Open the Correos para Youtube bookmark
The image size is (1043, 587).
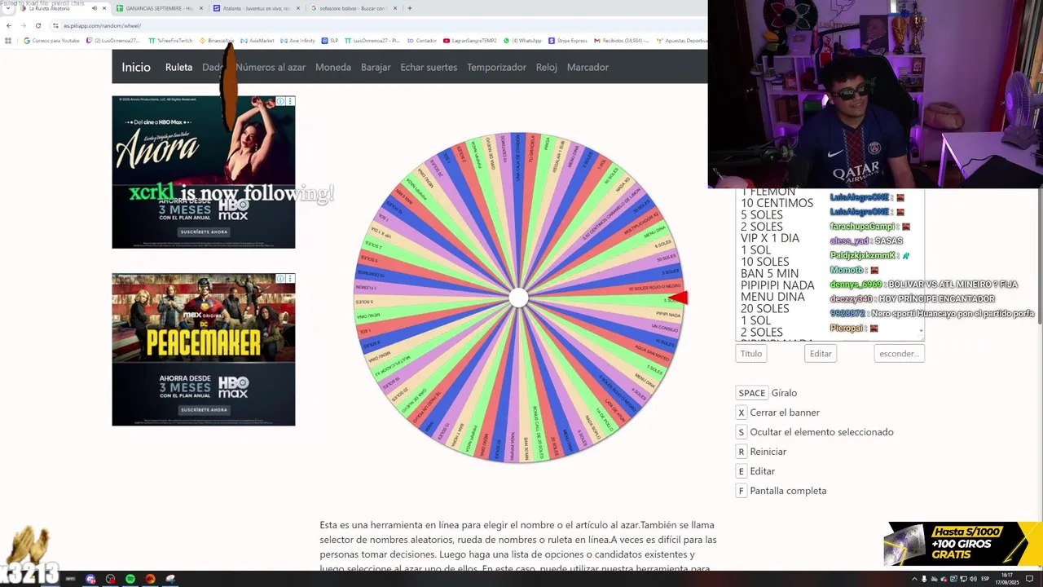pyautogui.click(x=51, y=41)
